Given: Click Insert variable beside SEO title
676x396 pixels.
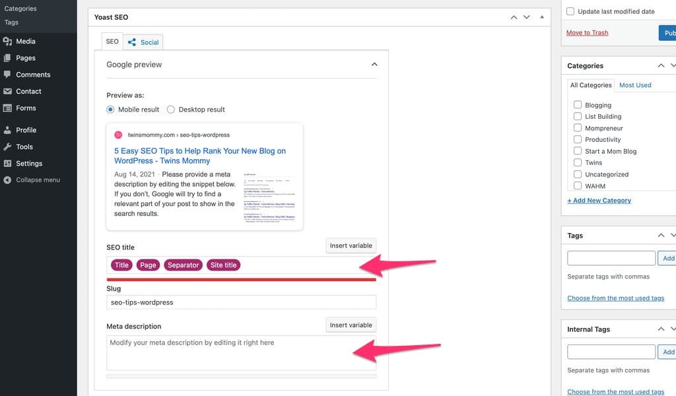Looking at the screenshot, I should 351,246.
